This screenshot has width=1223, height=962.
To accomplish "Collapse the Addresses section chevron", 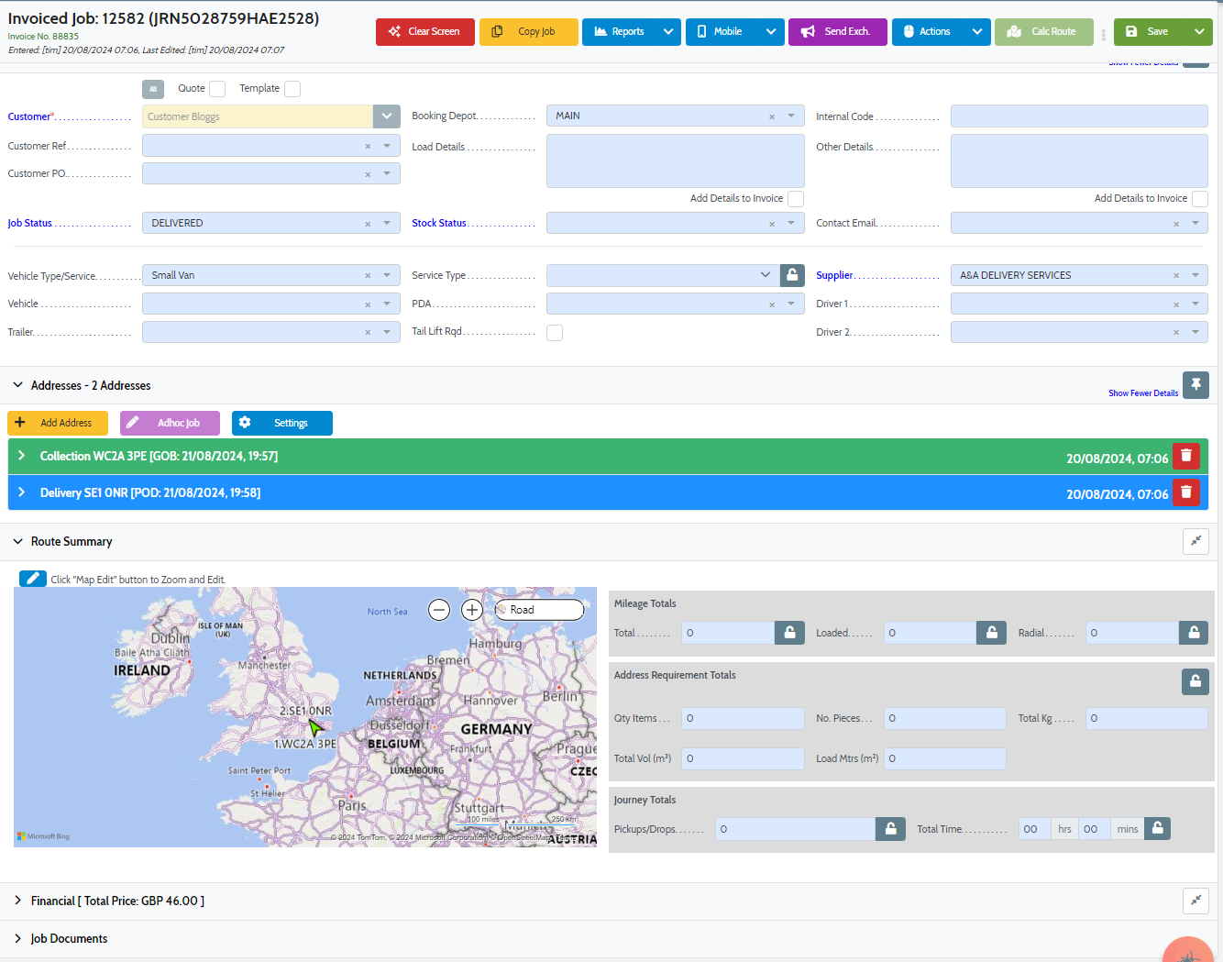I will point(17,385).
